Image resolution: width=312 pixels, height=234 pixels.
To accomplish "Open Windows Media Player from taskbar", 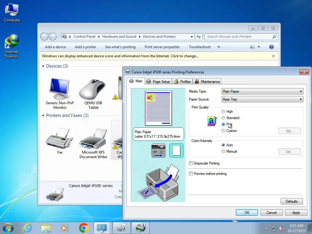I will coord(64,228).
